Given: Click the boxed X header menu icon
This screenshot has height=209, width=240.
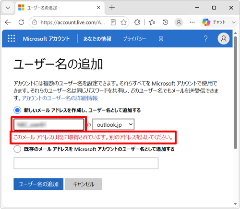Looking at the screenshot, I should (x=161, y=39).
